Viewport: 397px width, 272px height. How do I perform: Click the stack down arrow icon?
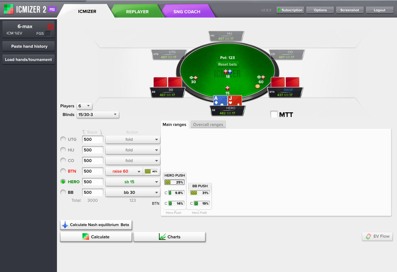point(101,132)
